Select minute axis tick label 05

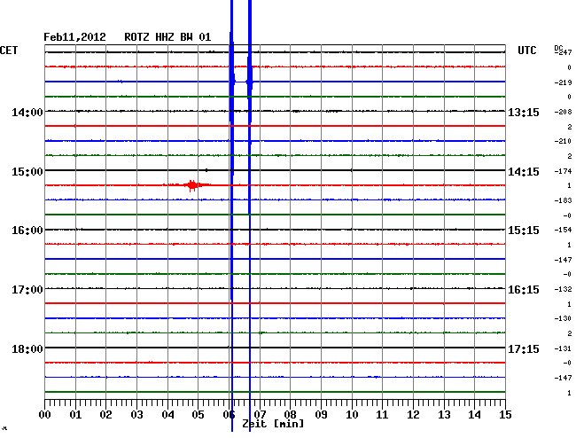(x=198, y=415)
